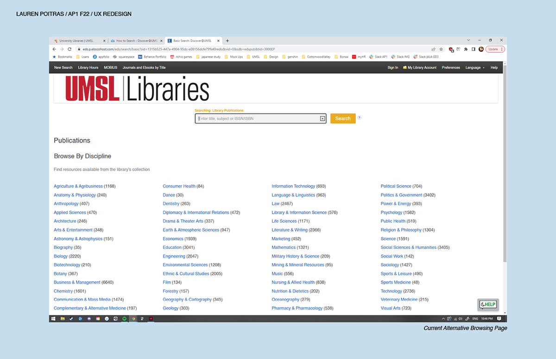Switch to How to Search tab
This screenshot has height=359, width=556.
[x=136, y=41]
